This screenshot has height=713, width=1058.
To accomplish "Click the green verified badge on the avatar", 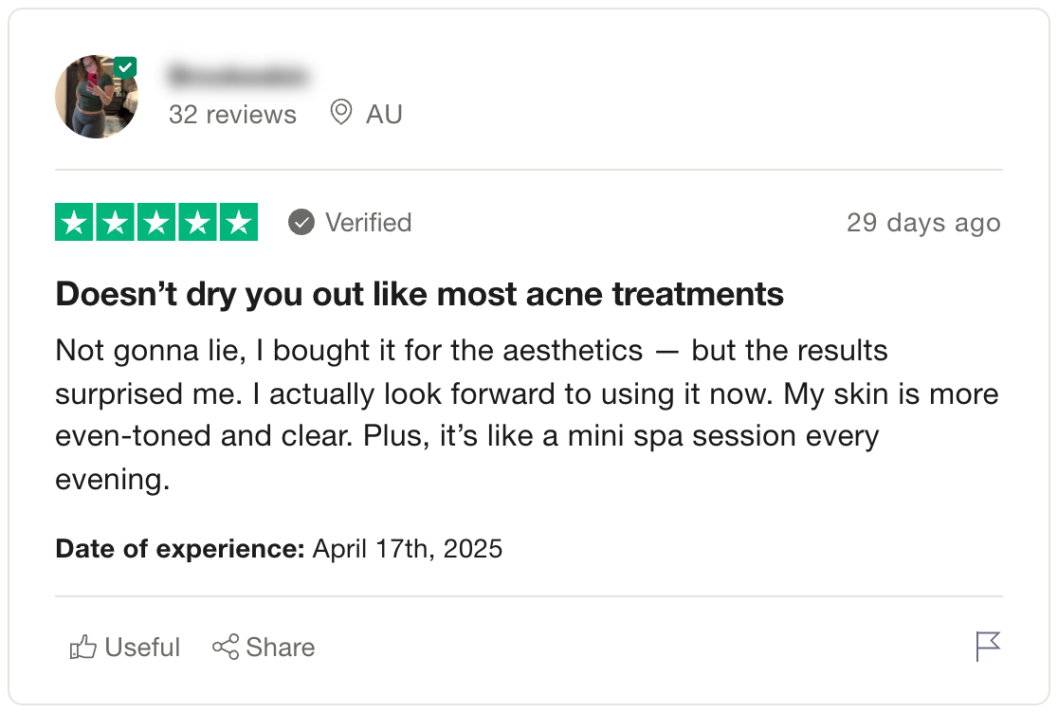I will click(125, 67).
